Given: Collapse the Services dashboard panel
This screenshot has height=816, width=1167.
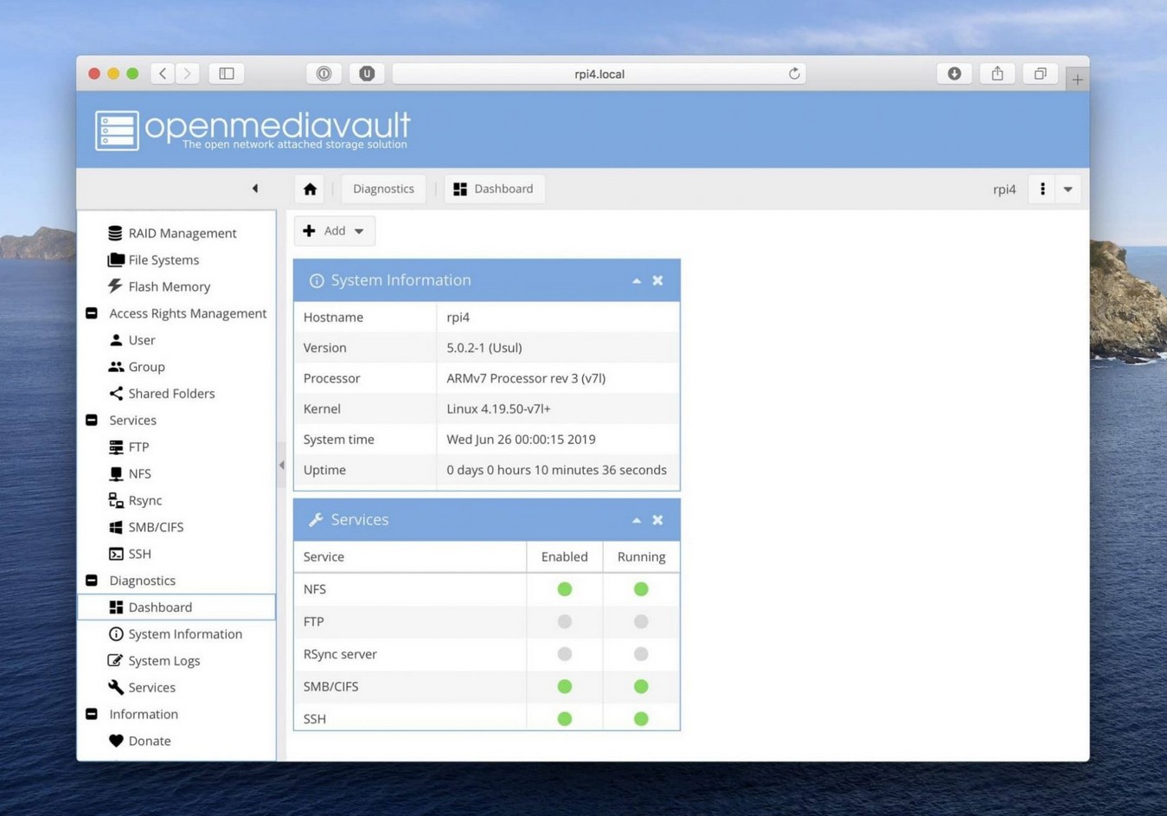Looking at the screenshot, I should pyautogui.click(x=637, y=520).
